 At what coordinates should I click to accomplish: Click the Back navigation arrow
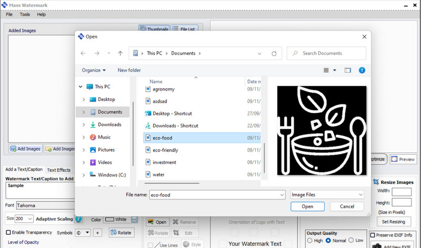pyautogui.click(x=83, y=53)
